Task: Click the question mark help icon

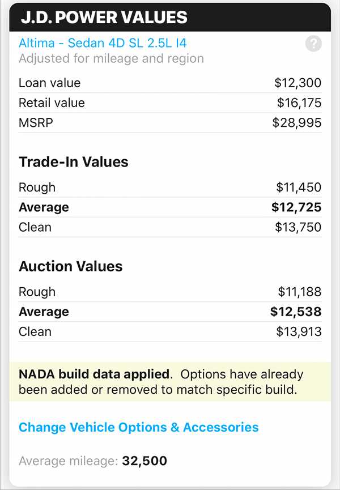Action: click(x=313, y=44)
